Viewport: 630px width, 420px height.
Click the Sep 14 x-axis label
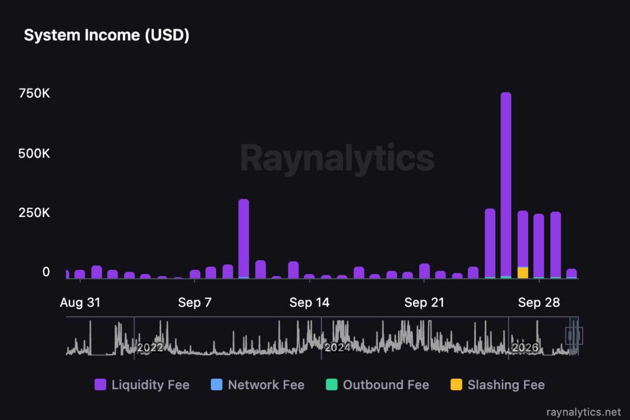coord(309,302)
